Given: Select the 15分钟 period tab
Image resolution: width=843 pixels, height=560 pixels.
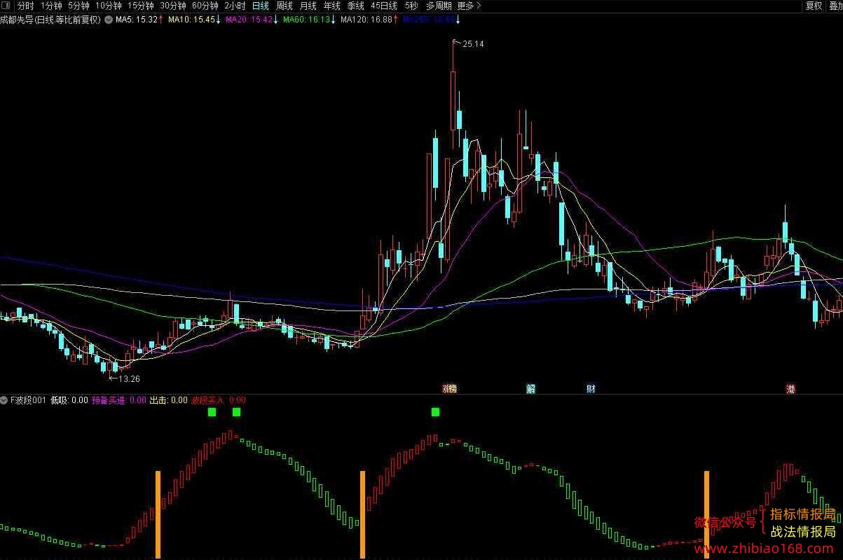Looking at the screenshot, I should (x=141, y=6).
